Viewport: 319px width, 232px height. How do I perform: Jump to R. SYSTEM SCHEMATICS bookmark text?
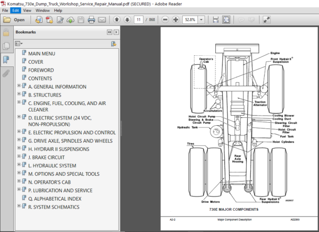click(x=54, y=207)
